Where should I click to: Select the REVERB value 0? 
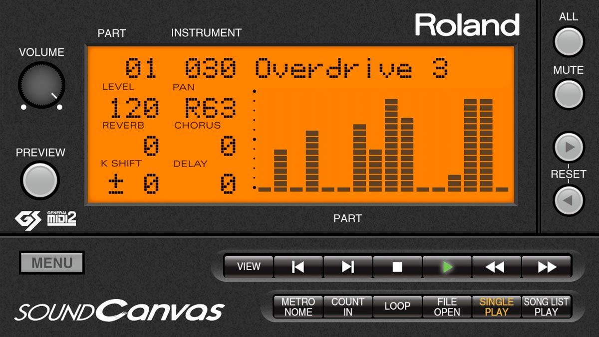click(151, 146)
